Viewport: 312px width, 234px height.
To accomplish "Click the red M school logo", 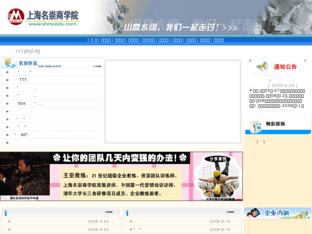I will 16,17.
